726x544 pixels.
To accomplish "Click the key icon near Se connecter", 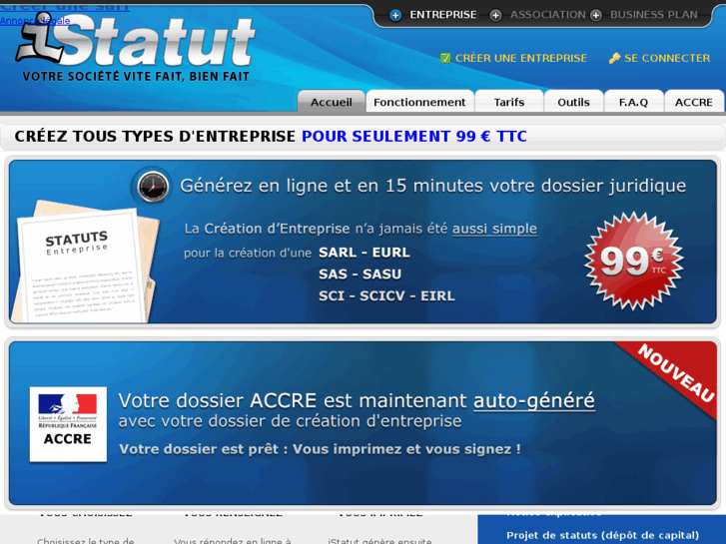I will coord(614,58).
